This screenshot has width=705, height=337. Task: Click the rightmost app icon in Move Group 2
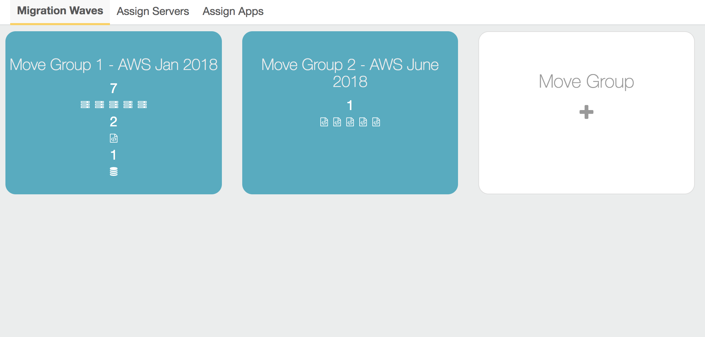point(376,122)
